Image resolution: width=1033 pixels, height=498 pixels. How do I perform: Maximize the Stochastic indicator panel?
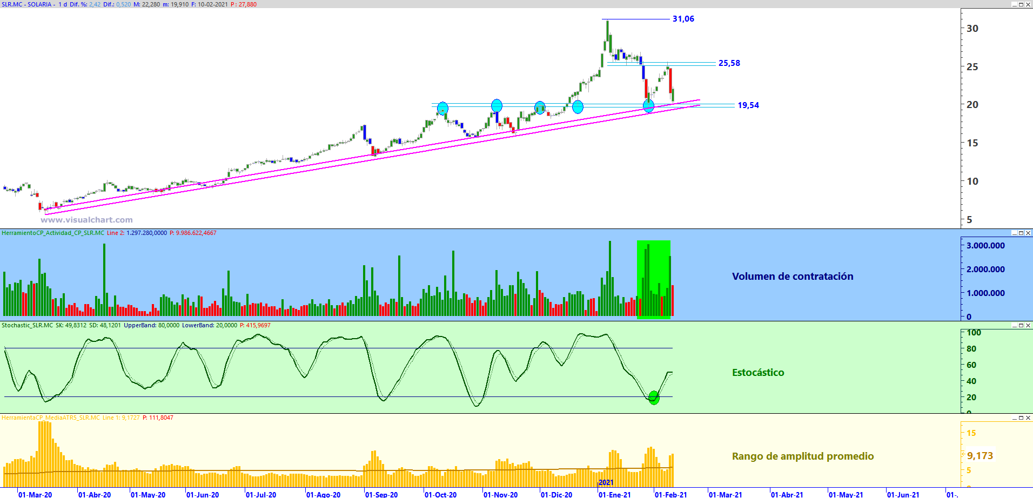click(1021, 325)
